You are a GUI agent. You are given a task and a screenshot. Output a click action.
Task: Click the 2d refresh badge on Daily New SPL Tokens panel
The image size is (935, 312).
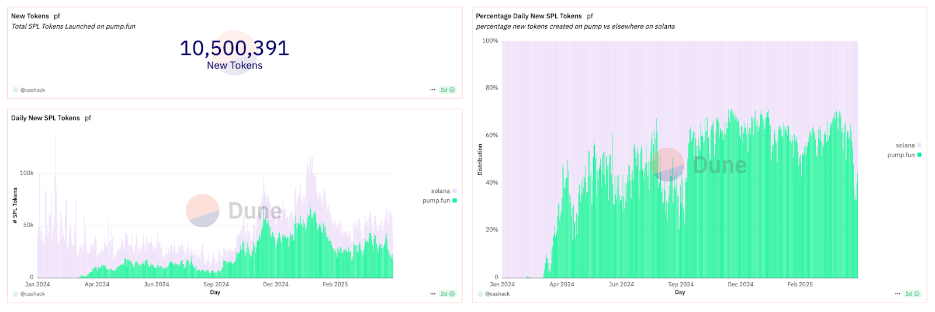point(448,294)
